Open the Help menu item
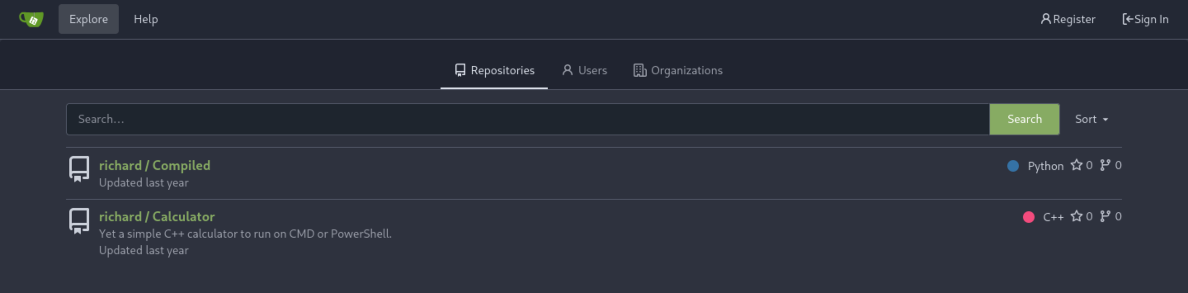 pyautogui.click(x=146, y=19)
